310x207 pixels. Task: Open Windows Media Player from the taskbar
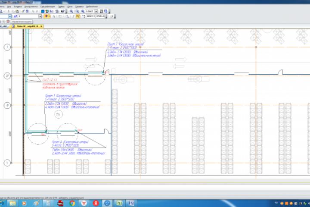tap(24, 203)
